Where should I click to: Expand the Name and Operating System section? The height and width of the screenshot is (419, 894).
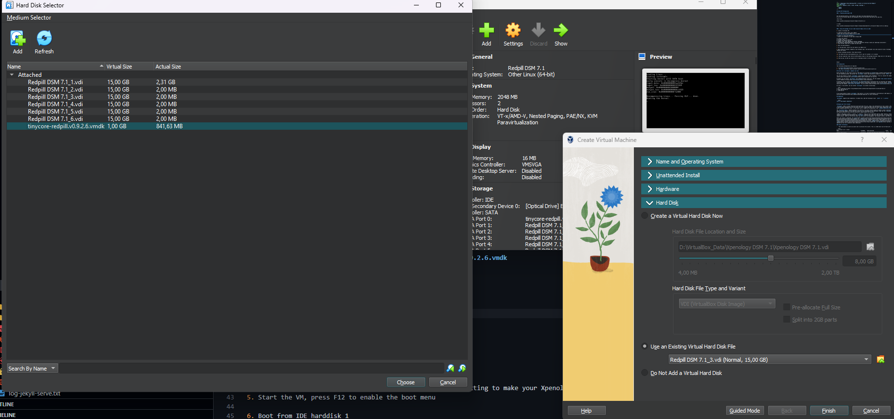point(764,162)
